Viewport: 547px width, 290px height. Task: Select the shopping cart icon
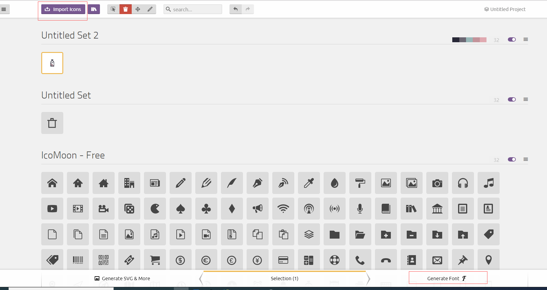155,260
